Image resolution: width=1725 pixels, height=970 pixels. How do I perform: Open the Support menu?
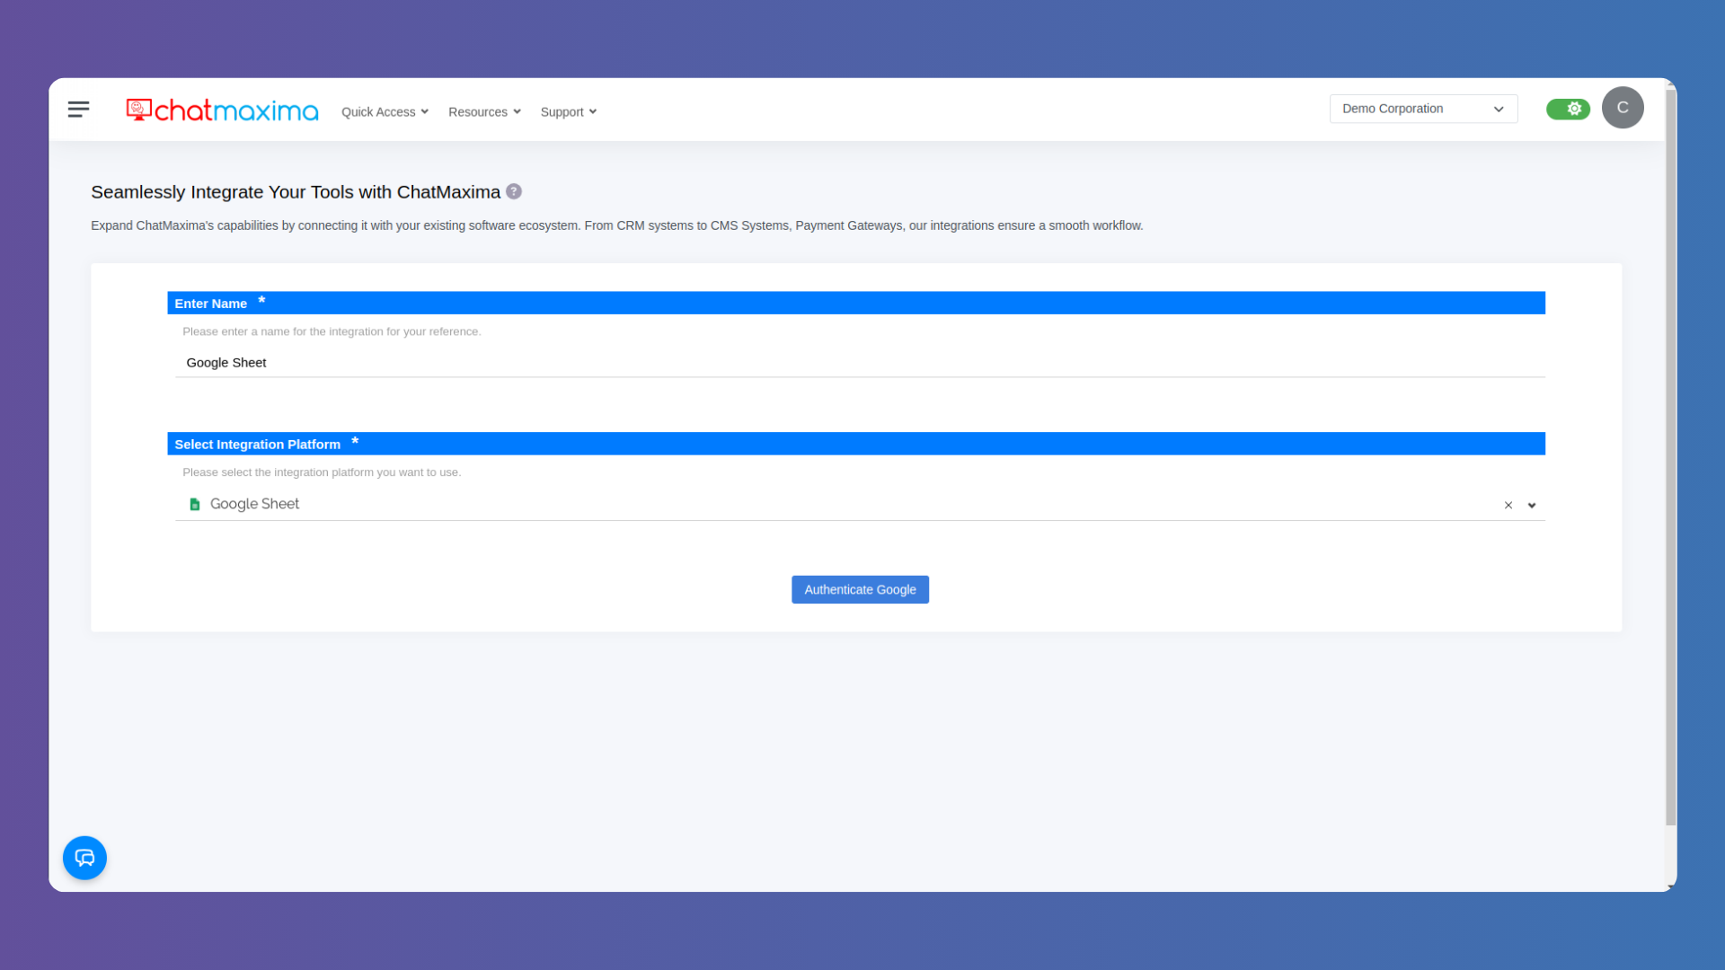click(568, 111)
